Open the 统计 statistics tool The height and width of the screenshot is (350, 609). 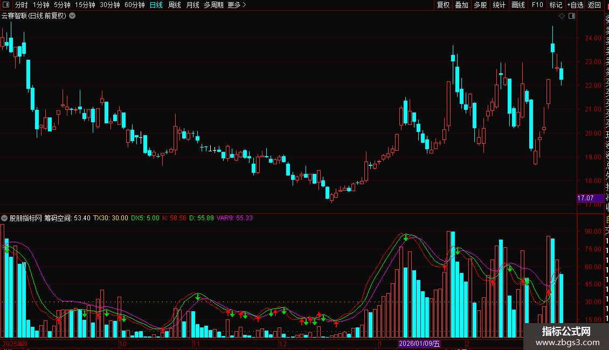click(x=499, y=5)
